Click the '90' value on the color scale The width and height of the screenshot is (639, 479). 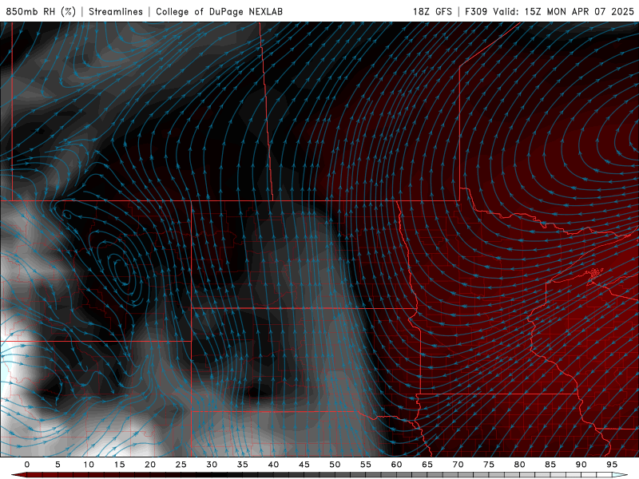pos(581,465)
